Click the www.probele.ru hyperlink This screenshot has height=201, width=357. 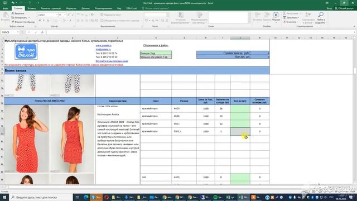(x=103, y=46)
